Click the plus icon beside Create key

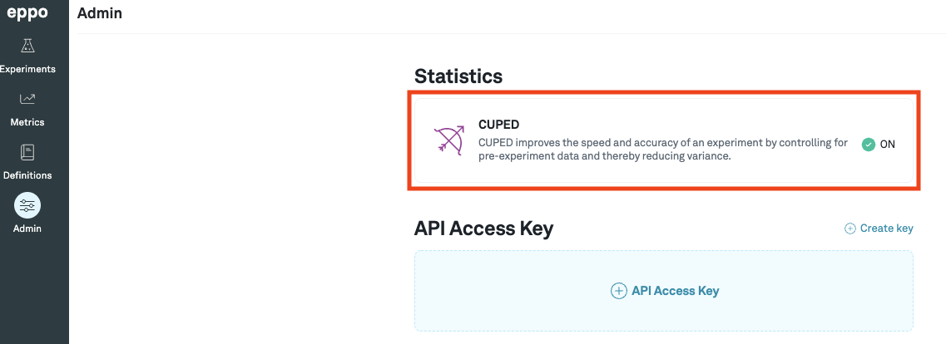849,229
